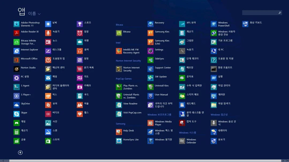This screenshot has width=289, height=162.
Task: Click the Intel group header
Action: 118,43
